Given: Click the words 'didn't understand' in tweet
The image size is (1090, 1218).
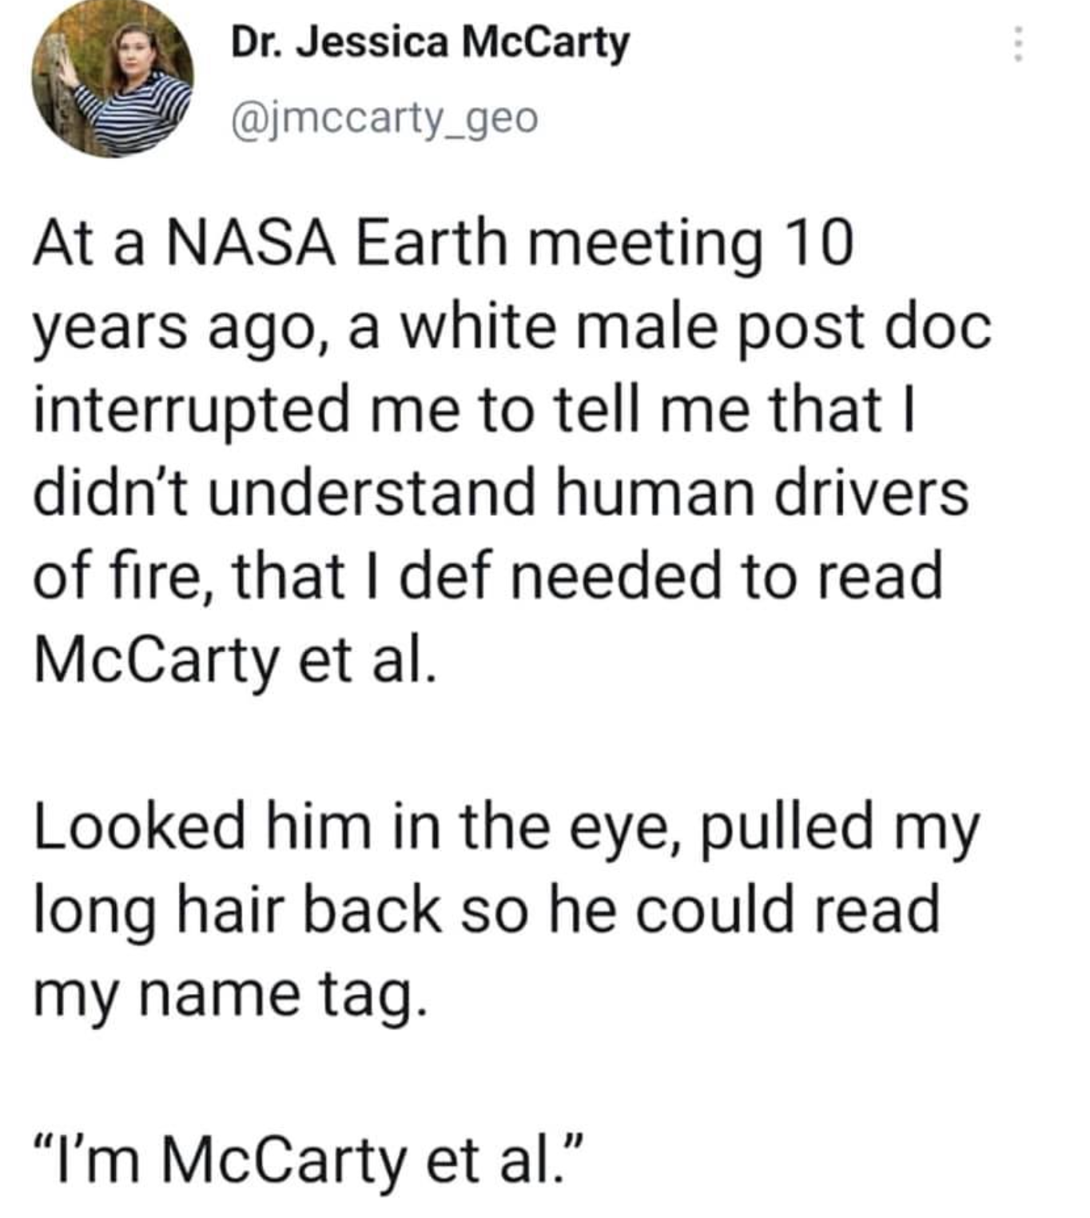Looking at the screenshot, I should coord(284,493).
